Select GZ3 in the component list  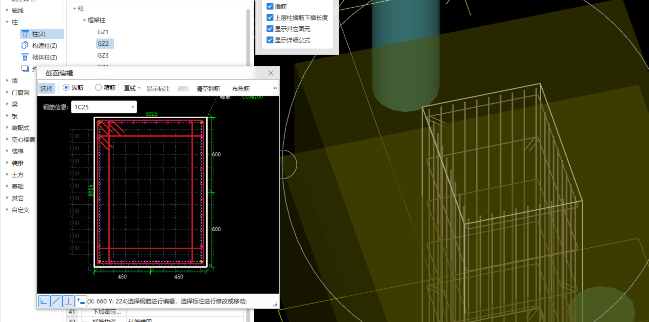(x=103, y=55)
